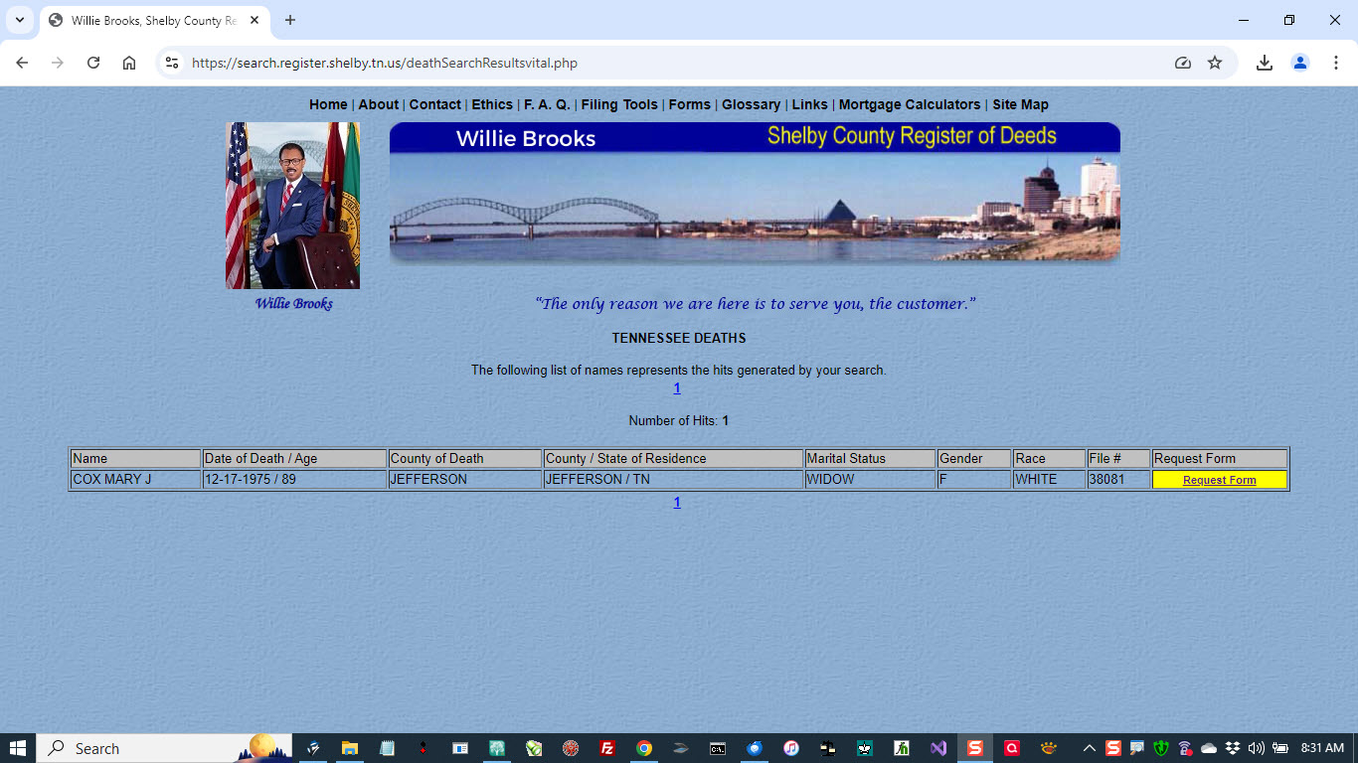Open the Forms page
Viewport: 1358px width, 763px height.
[690, 104]
